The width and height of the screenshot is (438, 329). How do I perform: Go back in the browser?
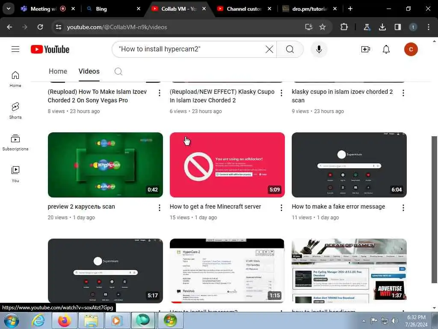[x=9, y=27]
